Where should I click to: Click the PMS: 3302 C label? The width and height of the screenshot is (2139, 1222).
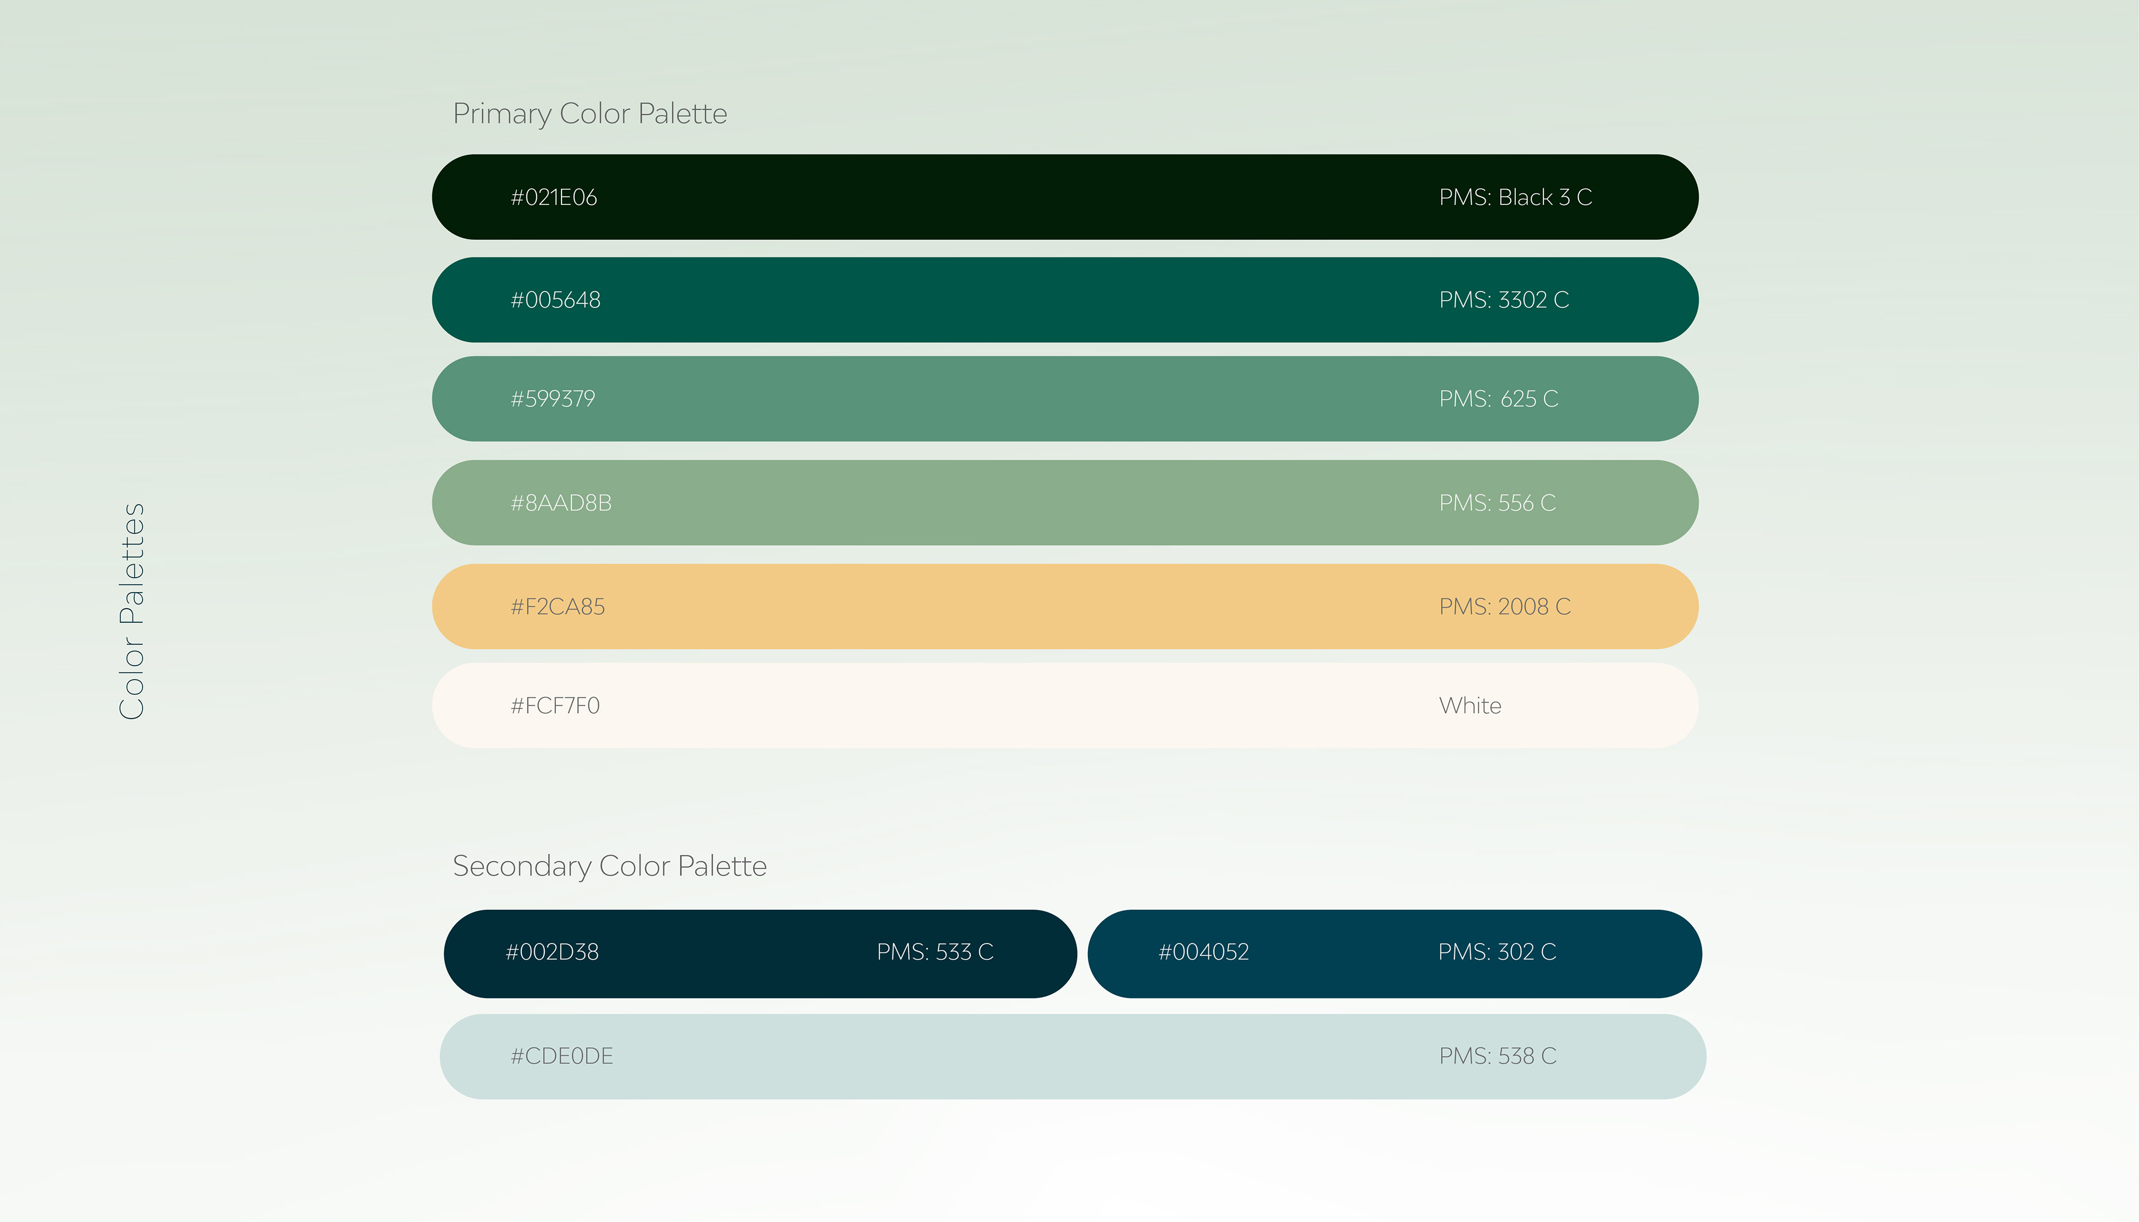[x=1503, y=300]
